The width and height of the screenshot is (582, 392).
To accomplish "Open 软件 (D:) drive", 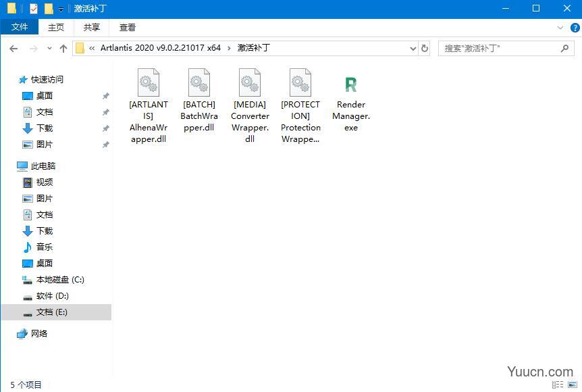I will pyautogui.click(x=53, y=296).
